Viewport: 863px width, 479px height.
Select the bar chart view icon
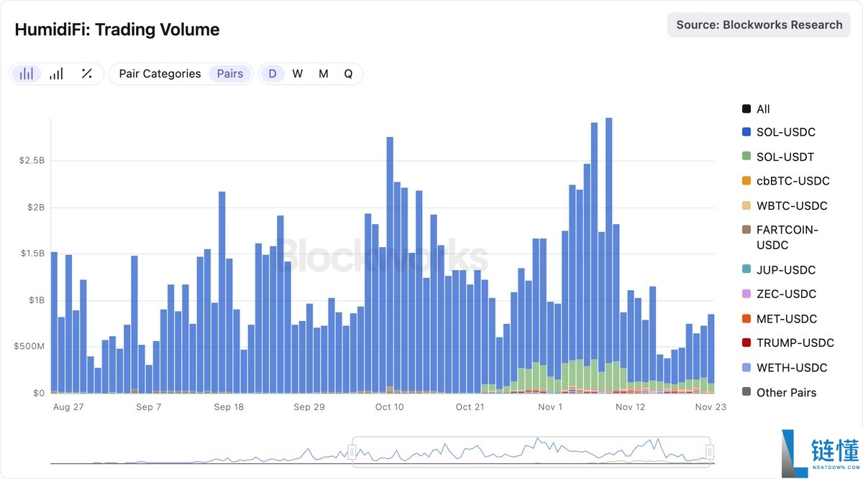[27, 74]
